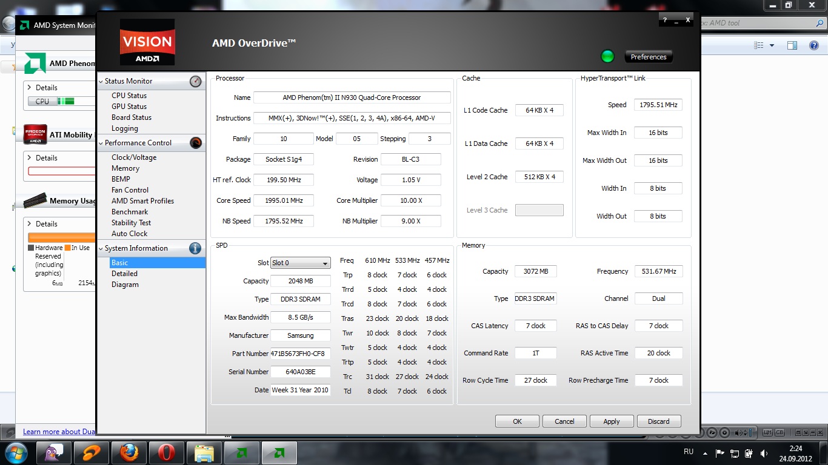Collapse the Status Monitor section
Image resolution: width=828 pixels, height=465 pixels.
[x=101, y=81]
